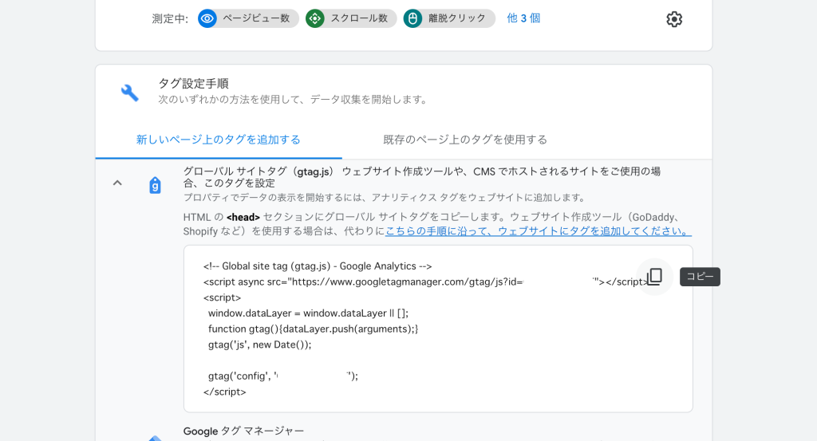The image size is (817, 441).
Task: Click the wrench icon beside タグ設定手順
Action: [x=130, y=93]
